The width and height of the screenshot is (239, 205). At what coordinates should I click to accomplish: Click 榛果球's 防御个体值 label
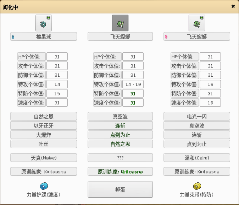32,75
